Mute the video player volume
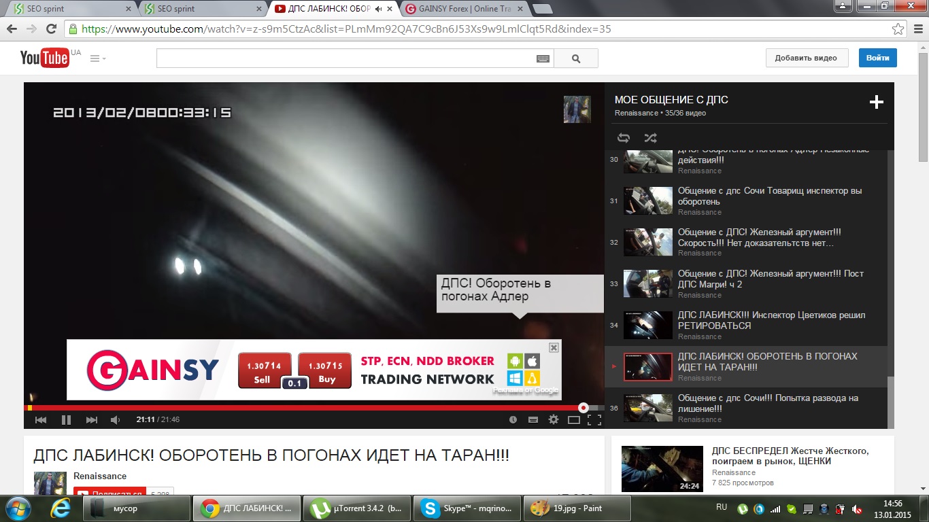 (115, 420)
